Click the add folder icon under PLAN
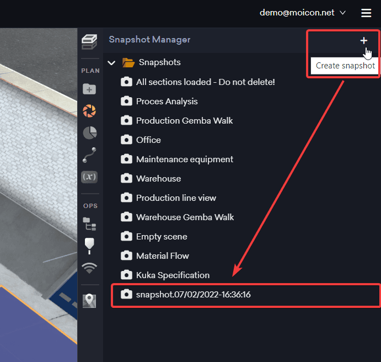Viewport: 381px width, 362px height. click(89, 89)
